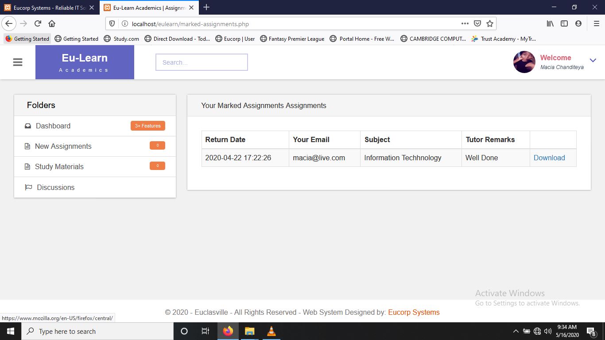
Task: Click the Eu-Learn search field
Action: 202,62
